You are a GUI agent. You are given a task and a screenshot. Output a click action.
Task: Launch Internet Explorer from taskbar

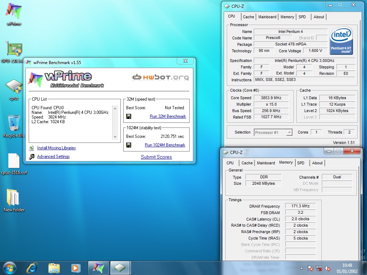tap(32, 268)
